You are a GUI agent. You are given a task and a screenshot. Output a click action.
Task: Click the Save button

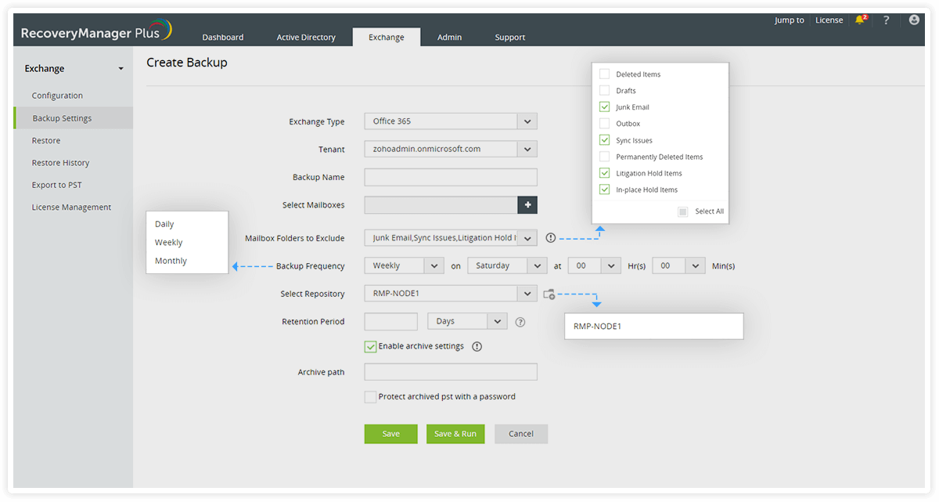[x=390, y=434]
